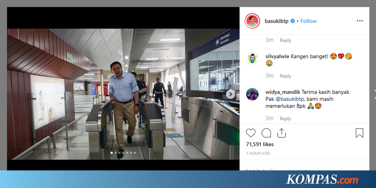The width and height of the screenshot is (376, 188).
Task: Follow the basukibtp account
Action: click(309, 21)
